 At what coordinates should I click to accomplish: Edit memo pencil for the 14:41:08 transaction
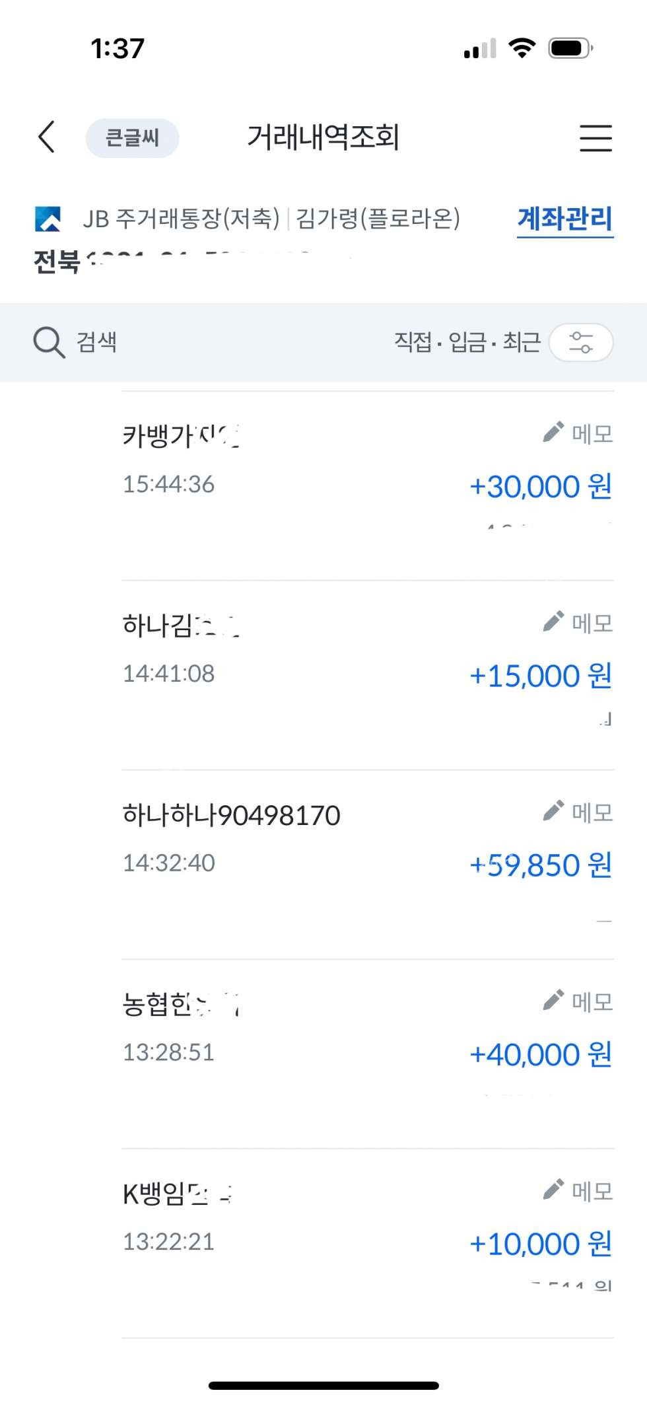coord(553,622)
